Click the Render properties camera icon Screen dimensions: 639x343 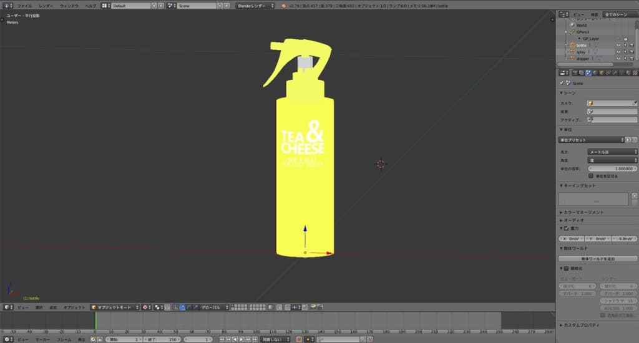(574, 73)
